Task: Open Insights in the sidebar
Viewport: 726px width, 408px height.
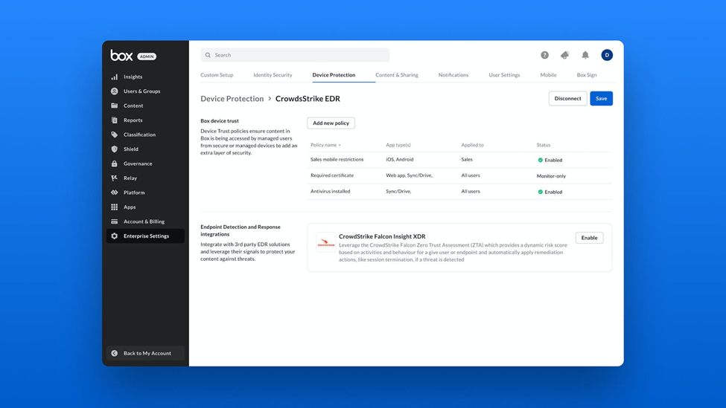Action: pyautogui.click(x=145, y=77)
